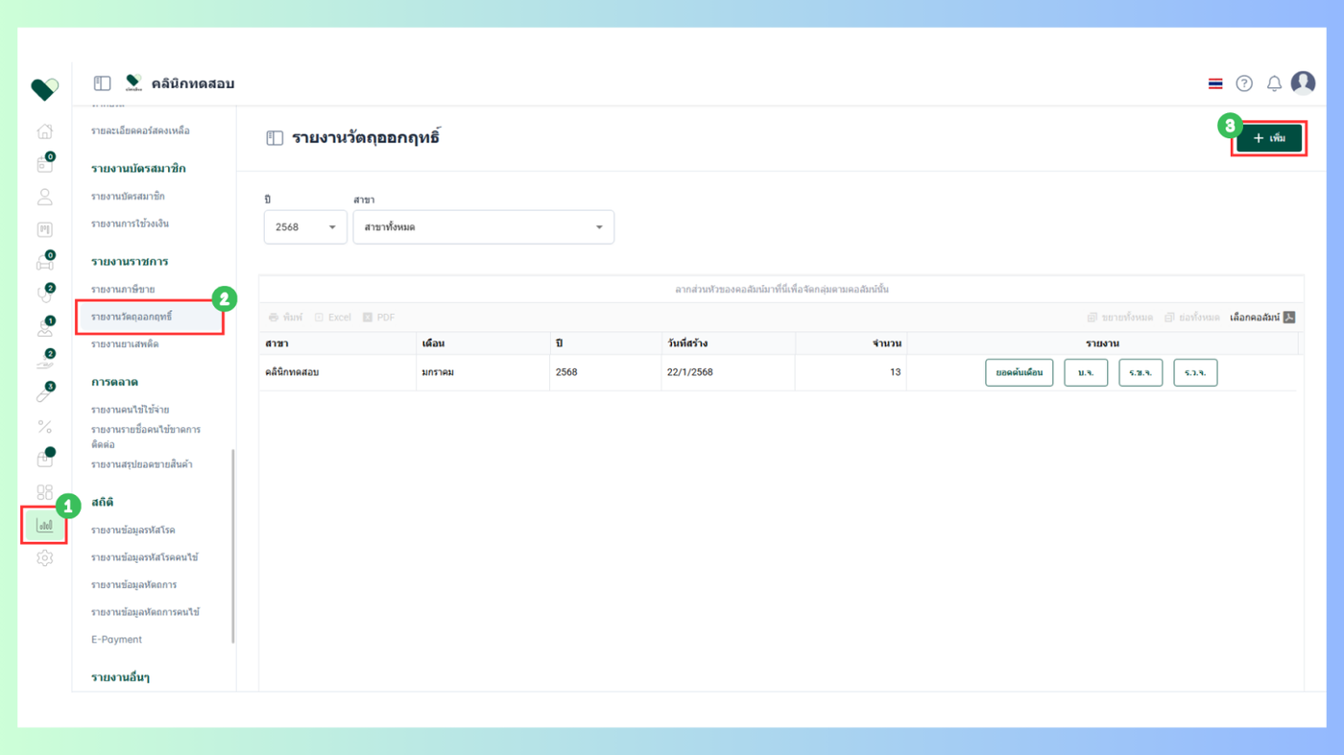The height and width of the screenshot is (755, 1344).
Task: Click ย่อทั้งหมด to collapse all groups
Action: pos(1192,318)
